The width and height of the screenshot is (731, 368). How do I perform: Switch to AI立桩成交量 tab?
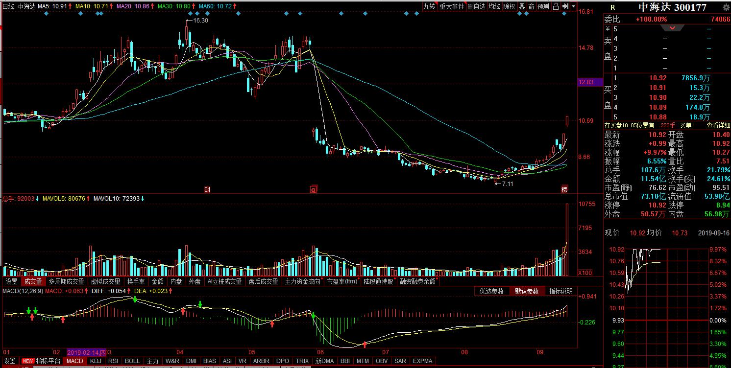tap(224, 281)
